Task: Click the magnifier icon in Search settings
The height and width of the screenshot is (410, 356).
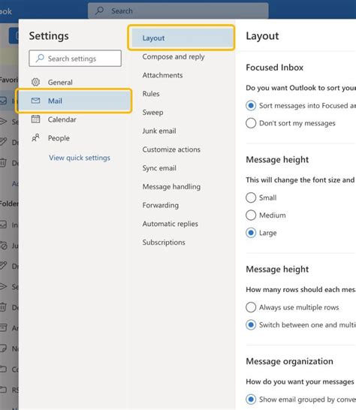Action: click(x=40, y=58)
